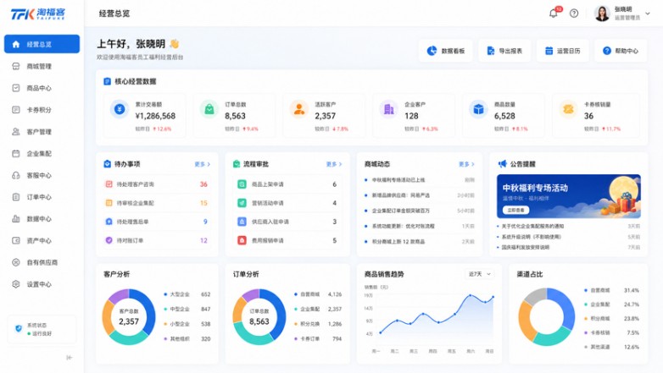Image resolution: width=663 pixels, height=373 pixels.
Task: Expand the 张晓明 user menu chevron
Action: pos(648,14)
